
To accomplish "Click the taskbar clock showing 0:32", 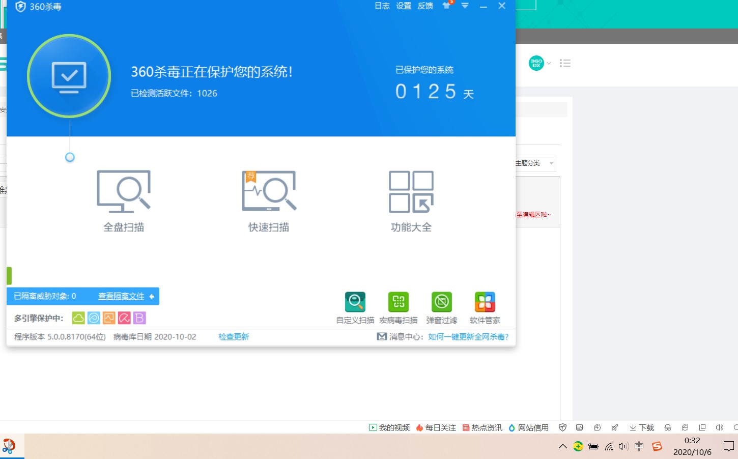I will (692, 446).
